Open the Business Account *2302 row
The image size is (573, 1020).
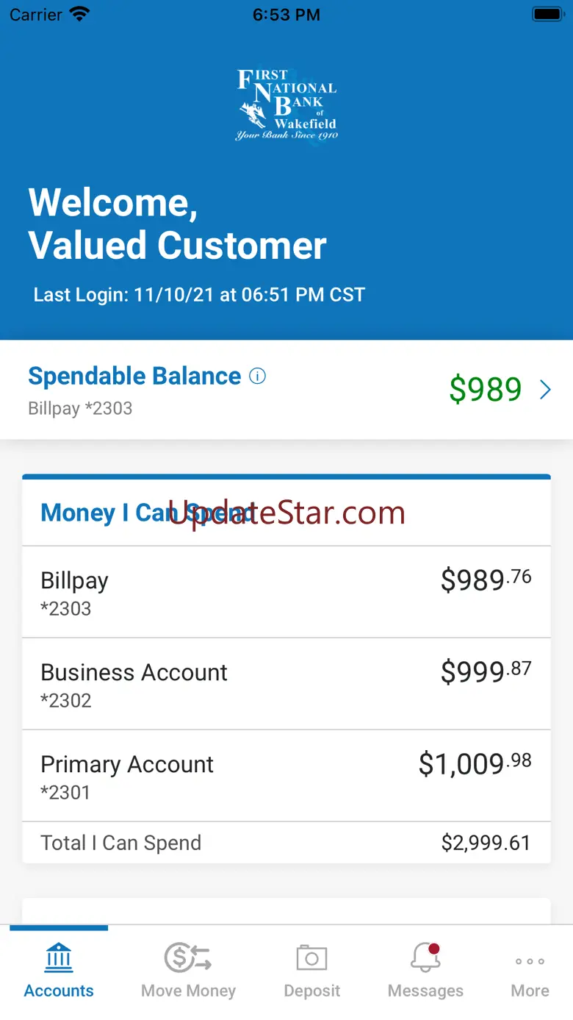286,684
